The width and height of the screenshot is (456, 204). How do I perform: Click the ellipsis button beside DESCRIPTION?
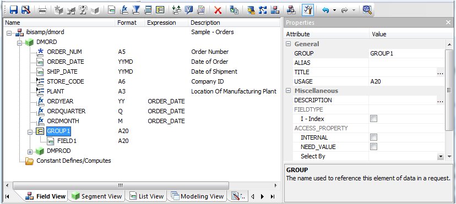[440, 101]
